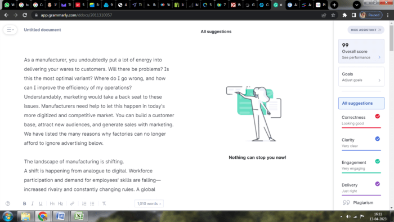The image size is (394, 222).
Task: Click the right panel scrollbar thumb
Action: click(x=392, y=38)
